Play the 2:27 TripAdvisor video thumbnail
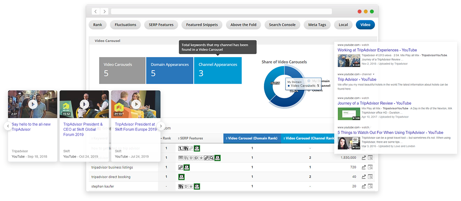The image size is (461, 201). (33, 104)
